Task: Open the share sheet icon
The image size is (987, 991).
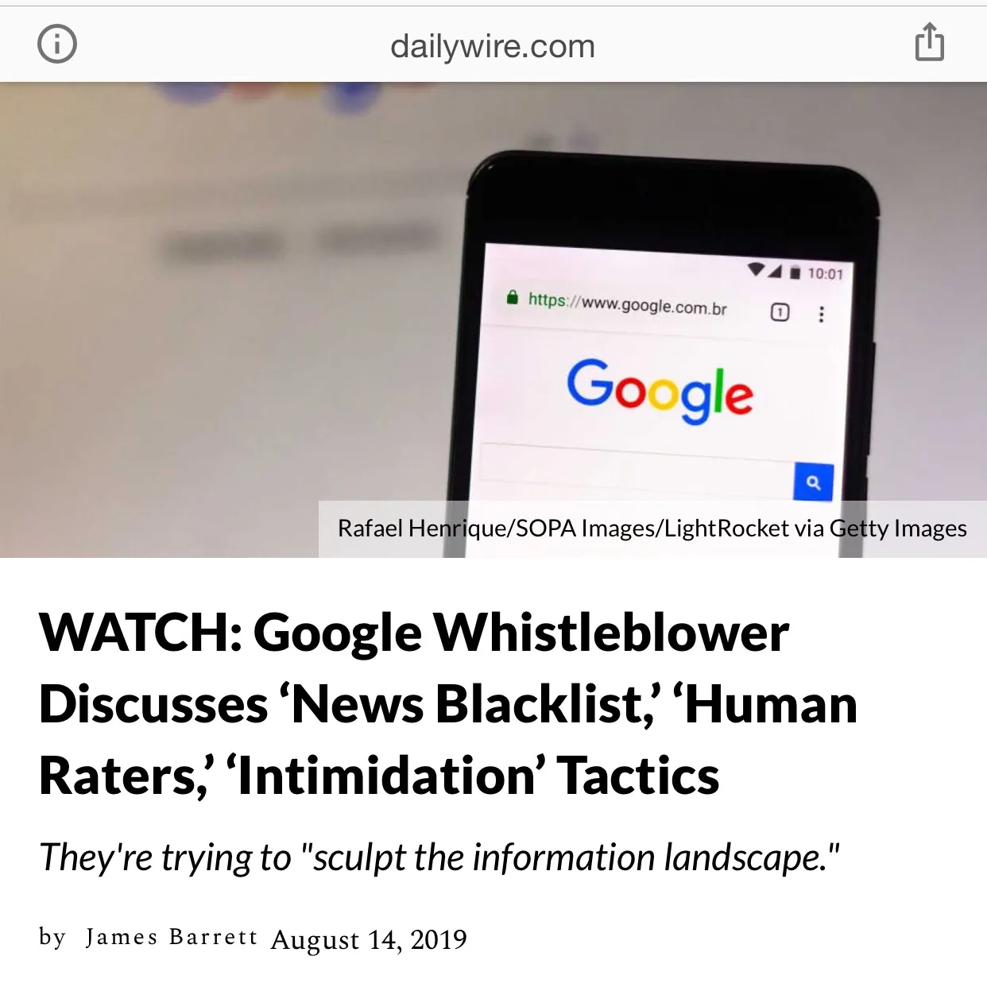Action: tap(929, 41)
